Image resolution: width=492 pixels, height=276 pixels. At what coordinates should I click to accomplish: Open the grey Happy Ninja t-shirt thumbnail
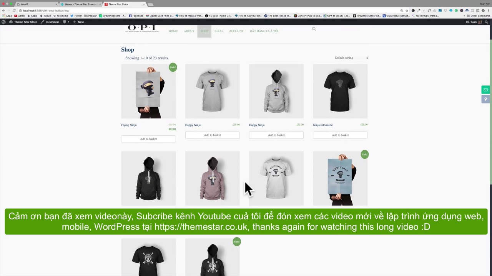(x=212, y=91)
